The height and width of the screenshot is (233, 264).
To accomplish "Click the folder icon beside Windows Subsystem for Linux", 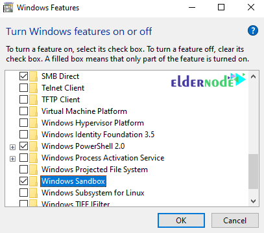I will pos(33,193).
